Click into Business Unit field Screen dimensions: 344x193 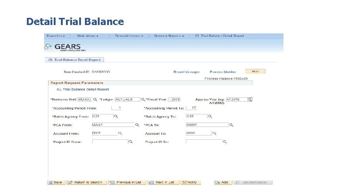click(85, 99)
